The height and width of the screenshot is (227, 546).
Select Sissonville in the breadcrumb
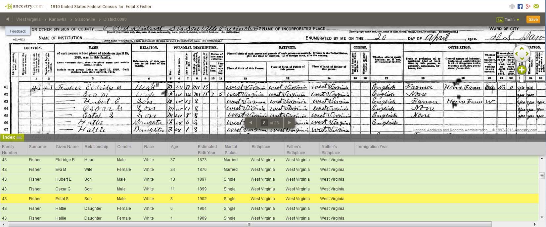pyautogui.click(x=85, y=20)
